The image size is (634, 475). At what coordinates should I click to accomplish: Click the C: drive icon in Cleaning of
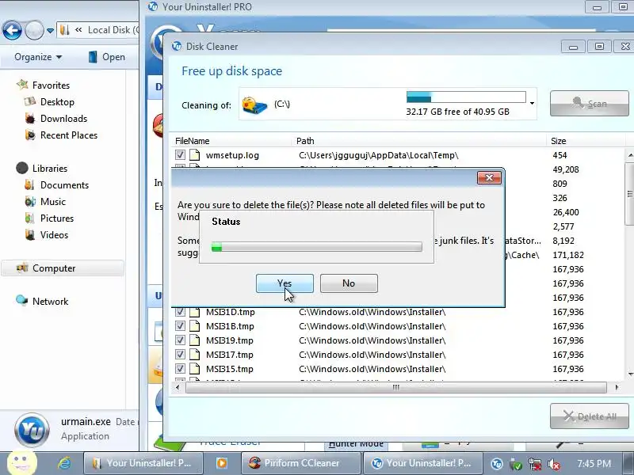254,106
